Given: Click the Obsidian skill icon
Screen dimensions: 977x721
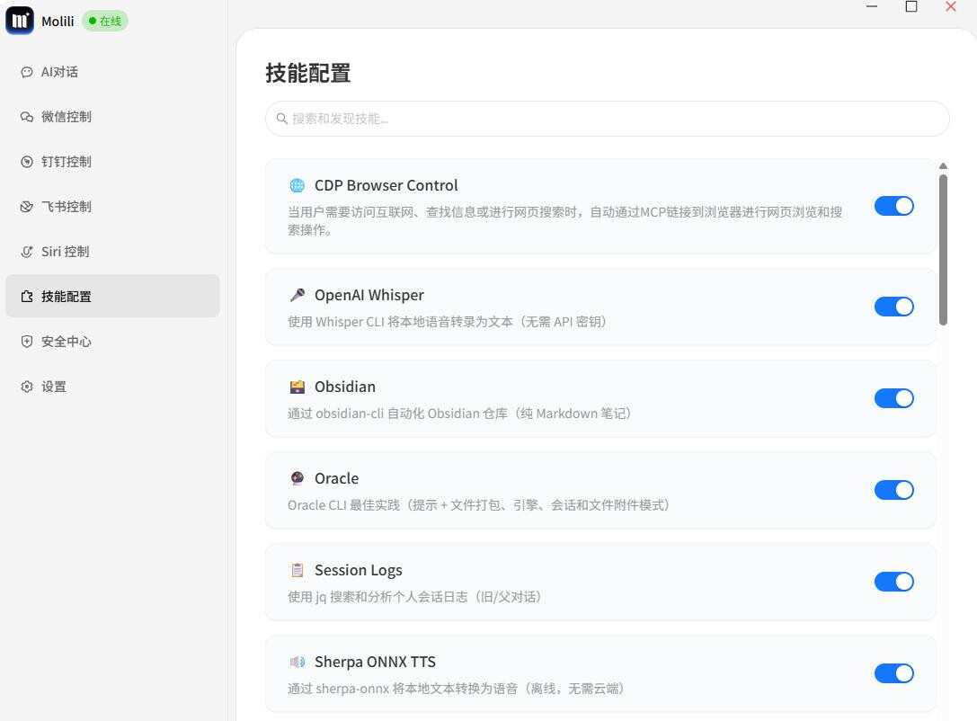Looking at the screenshot, I should coord(298,387).
